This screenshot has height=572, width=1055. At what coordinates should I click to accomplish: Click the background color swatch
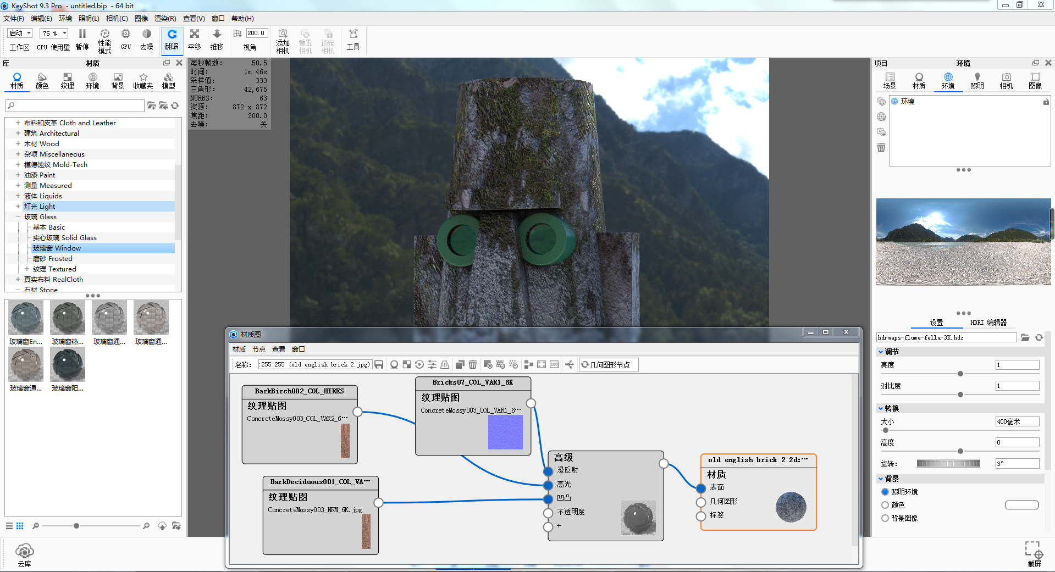pyautogui.click(x=1021, y=505)
